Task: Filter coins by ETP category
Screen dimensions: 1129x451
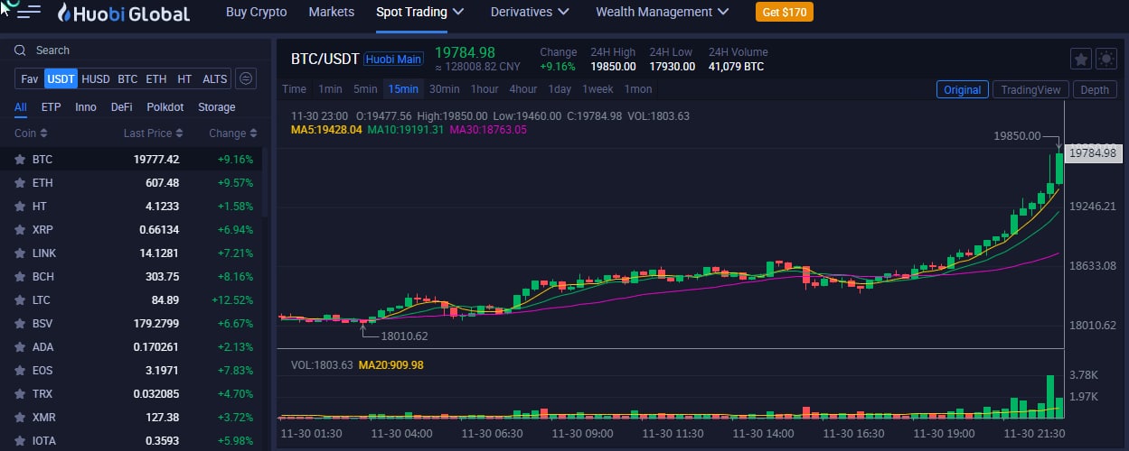Action: click(x=51, y=107)
